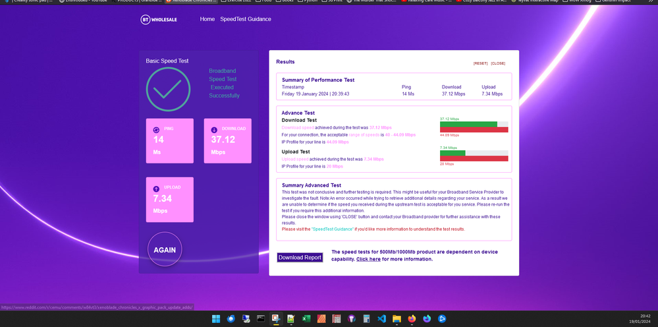The height and width of the screenshot is (327, 658).
Task: Switch to Firefox in the taskbar
Action: click(412, 319)
